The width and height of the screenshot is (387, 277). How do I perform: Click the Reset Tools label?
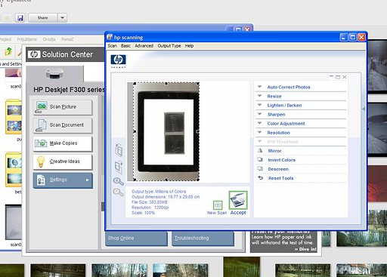(280, 178)
